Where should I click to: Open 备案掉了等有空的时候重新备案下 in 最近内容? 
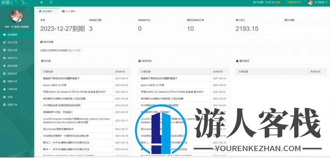[61, 78]
